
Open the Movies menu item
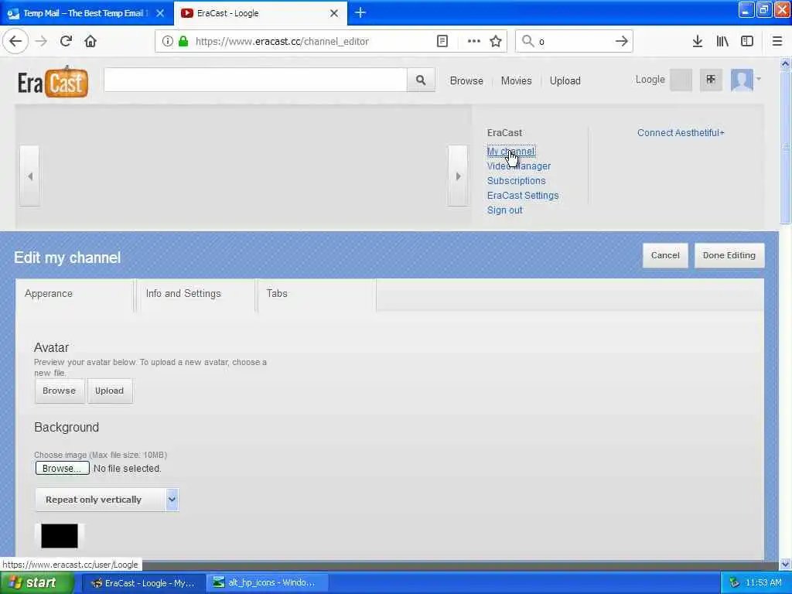(516, 80)
